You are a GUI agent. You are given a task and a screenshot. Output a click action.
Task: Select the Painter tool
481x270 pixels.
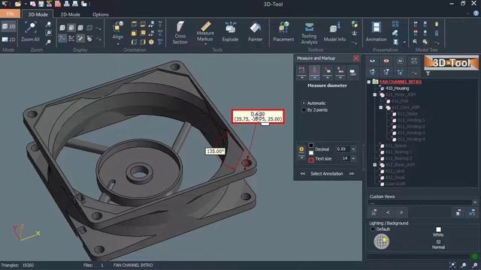(255, 31)
